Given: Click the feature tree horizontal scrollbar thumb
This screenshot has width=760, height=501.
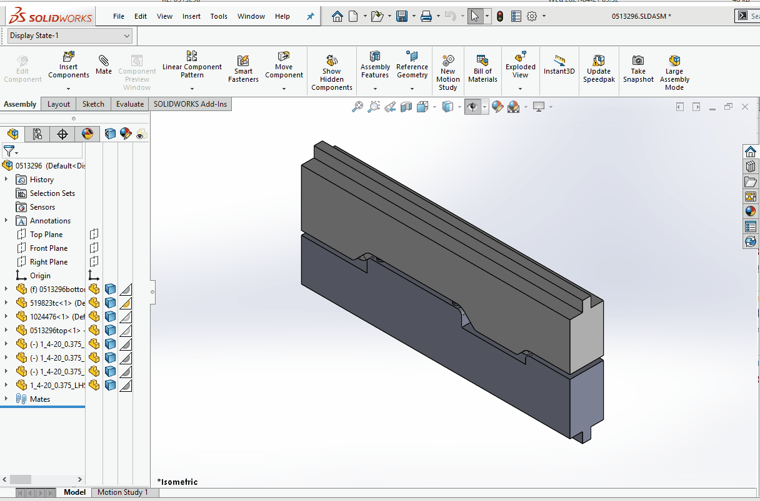Looking at the screenshot, I should pyautogui.click(x=20, y=479).
